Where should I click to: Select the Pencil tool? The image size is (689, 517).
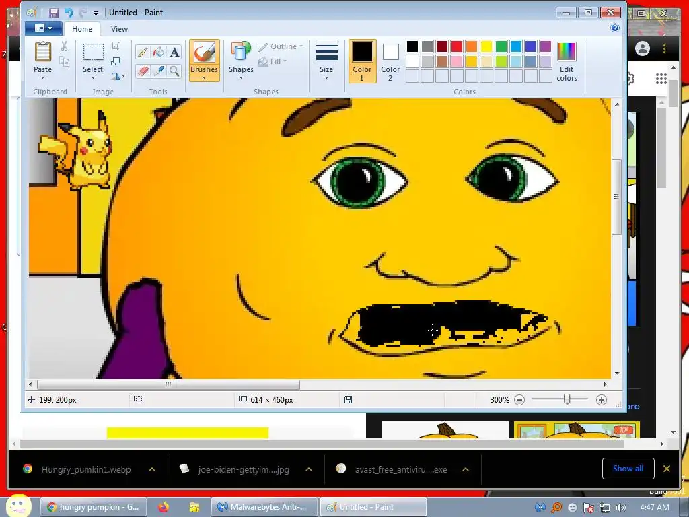143,53
